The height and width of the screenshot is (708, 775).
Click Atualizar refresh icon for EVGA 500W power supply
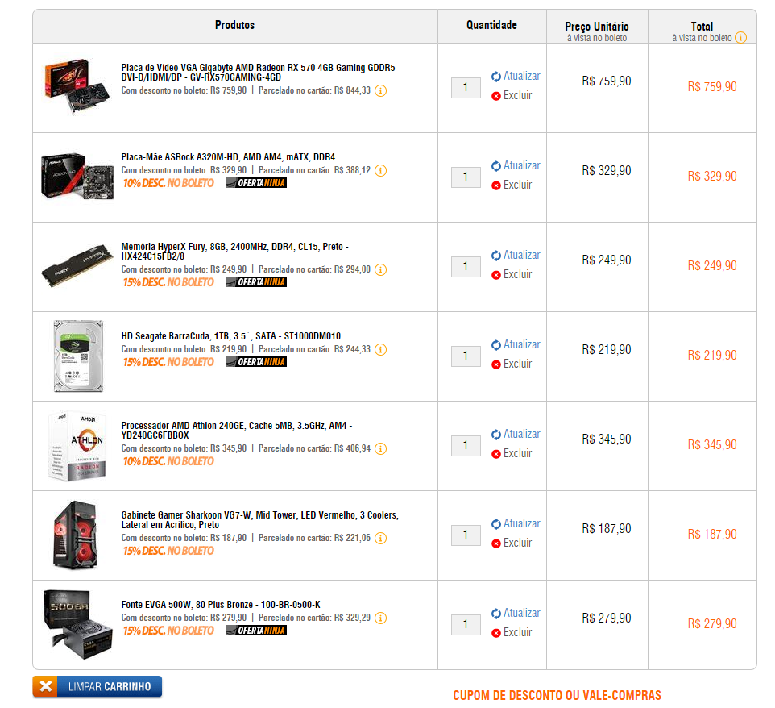[496, 614]
